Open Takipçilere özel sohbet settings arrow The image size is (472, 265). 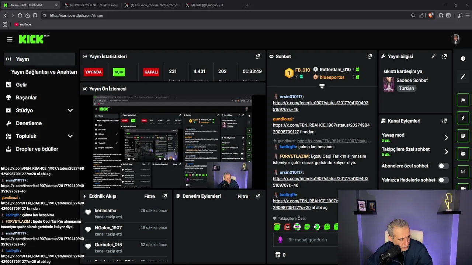[446, 152]
